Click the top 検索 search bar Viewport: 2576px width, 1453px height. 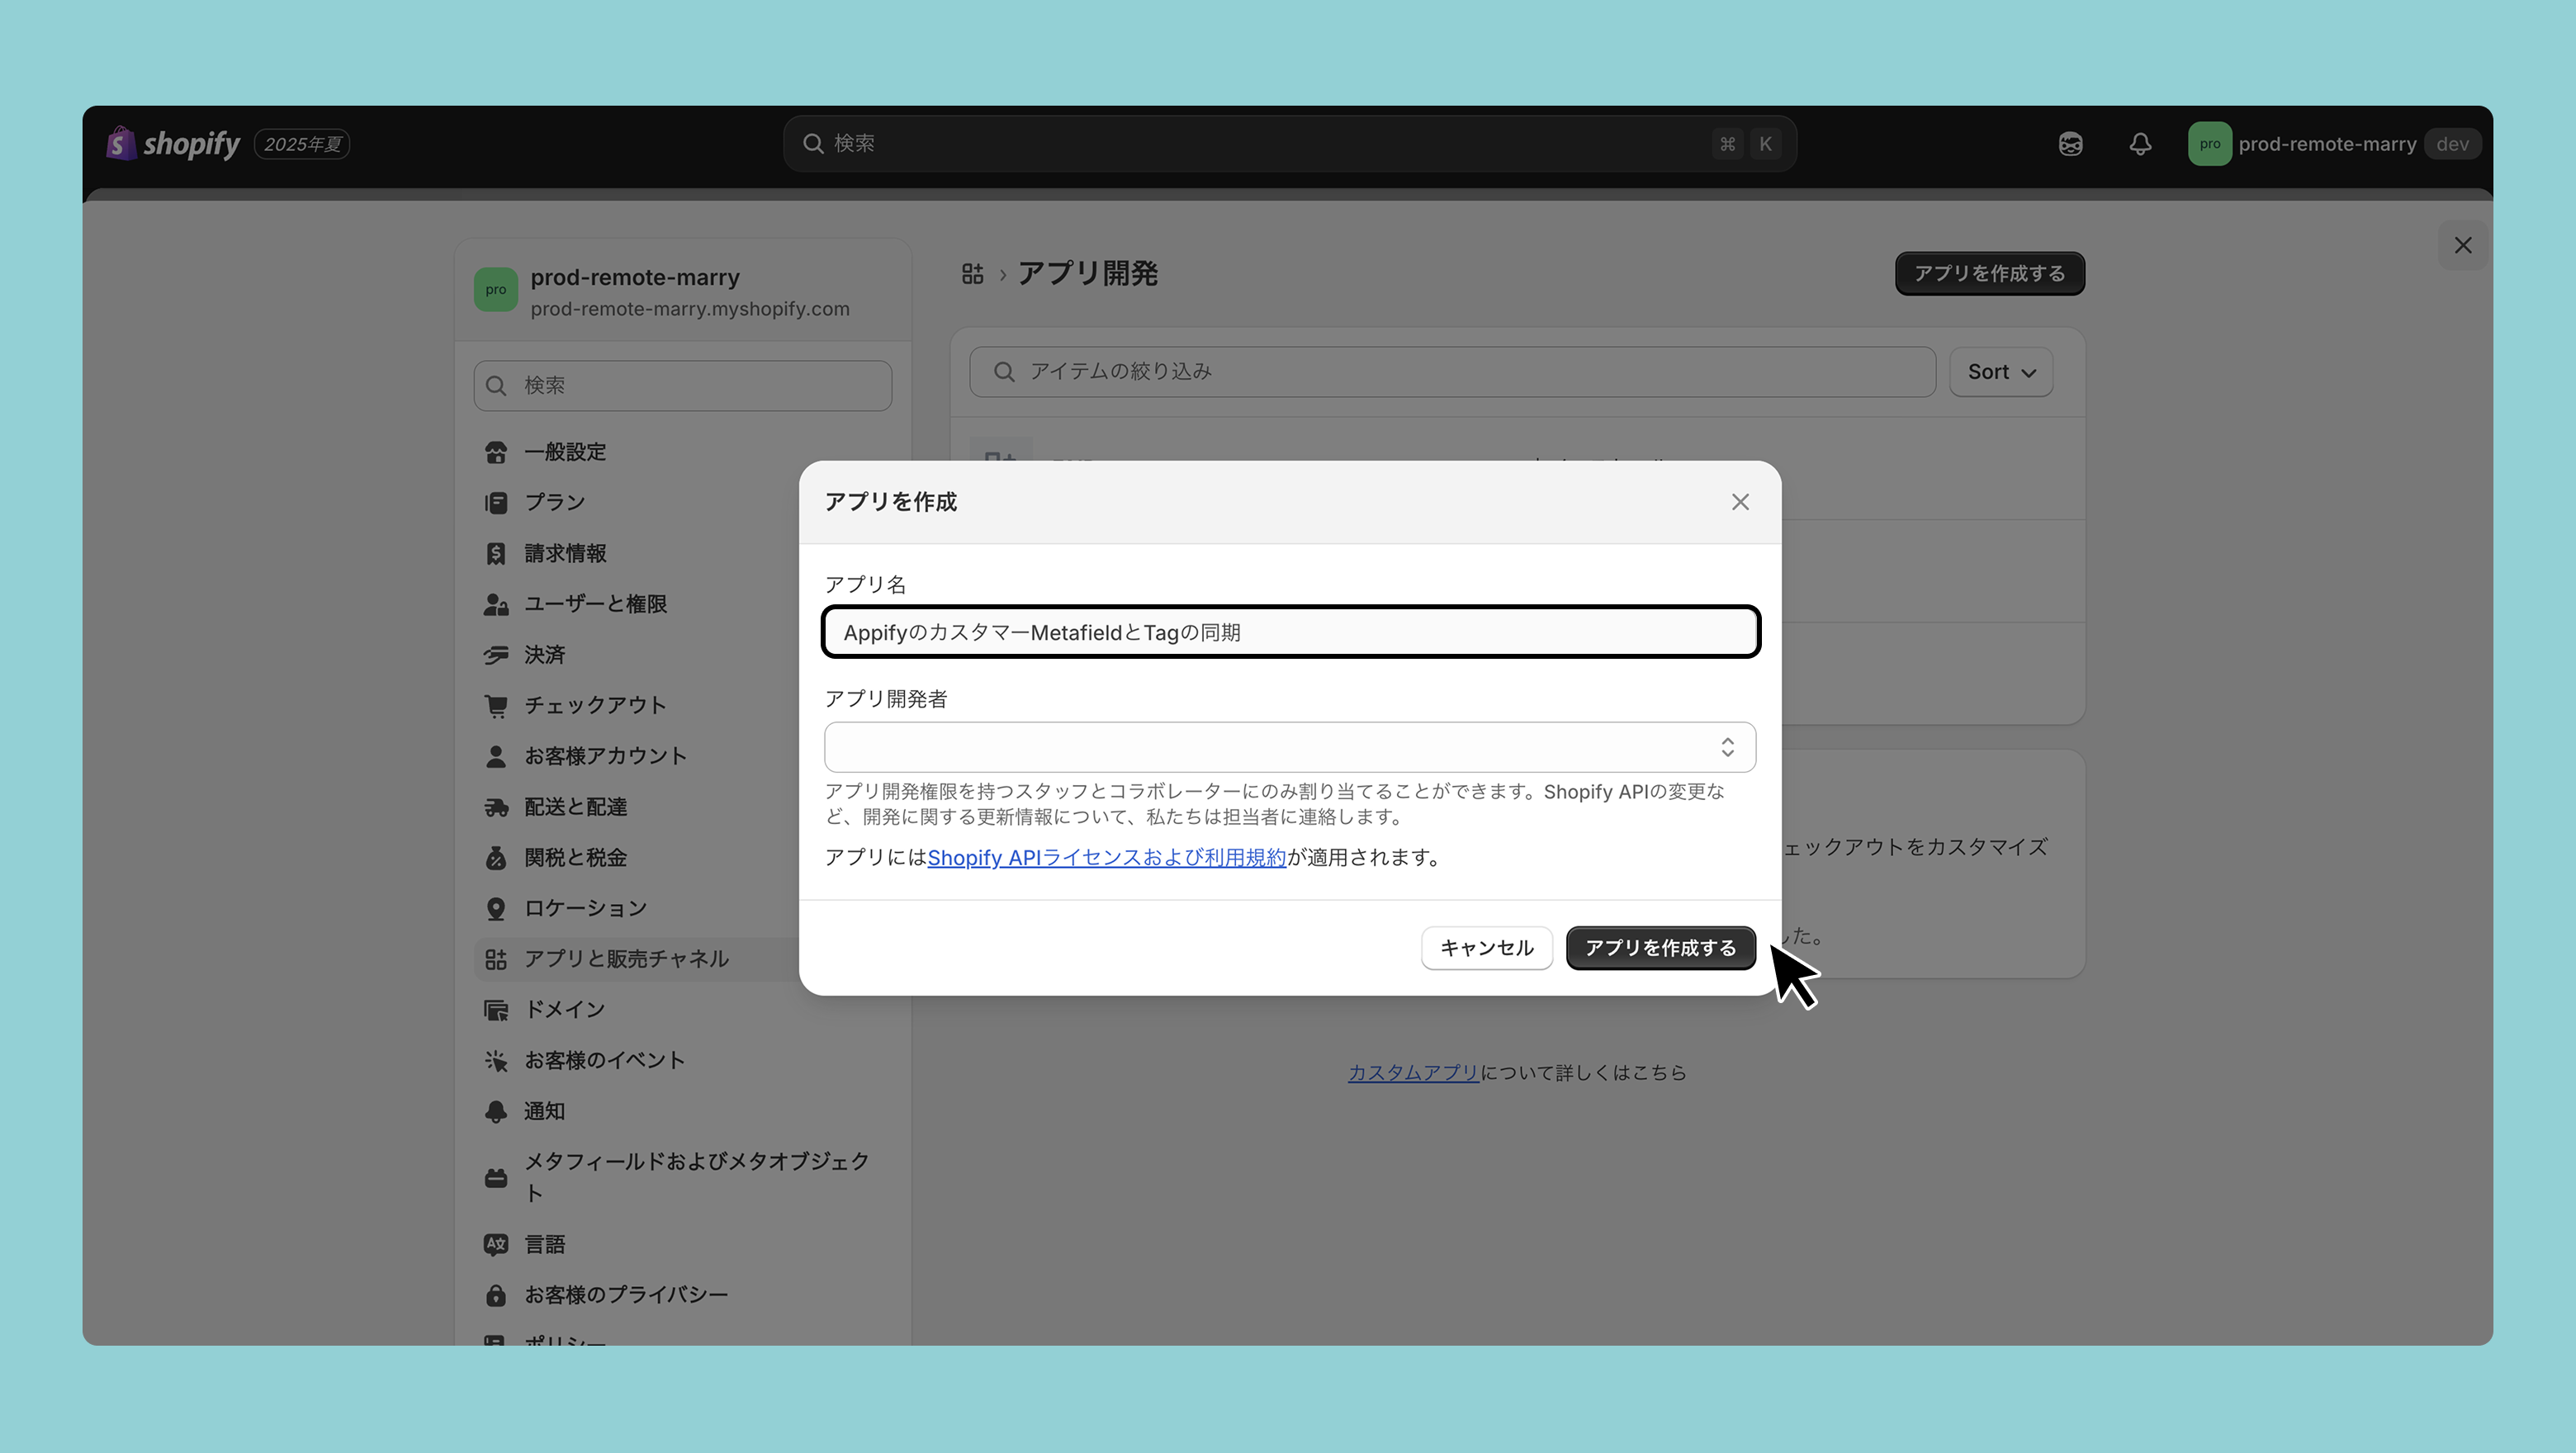pos(1289,144)
